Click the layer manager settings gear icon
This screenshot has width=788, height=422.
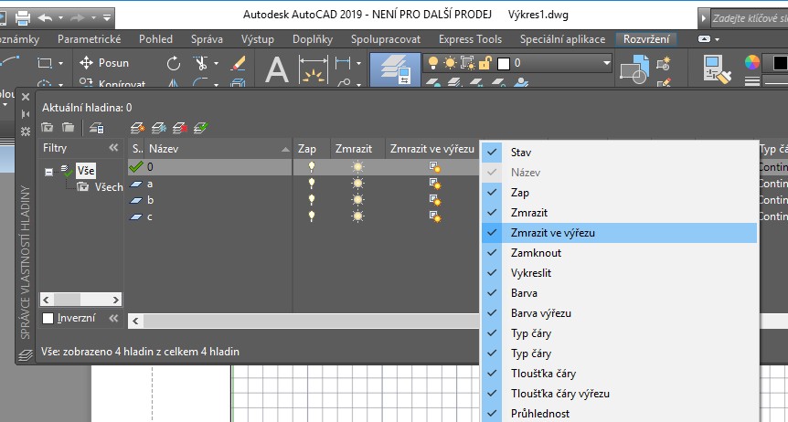pyautogui.click(x=26, y=132)
